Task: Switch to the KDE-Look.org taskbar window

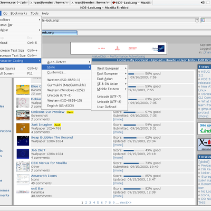Action: pyautogui.click(x=132, y=3)
